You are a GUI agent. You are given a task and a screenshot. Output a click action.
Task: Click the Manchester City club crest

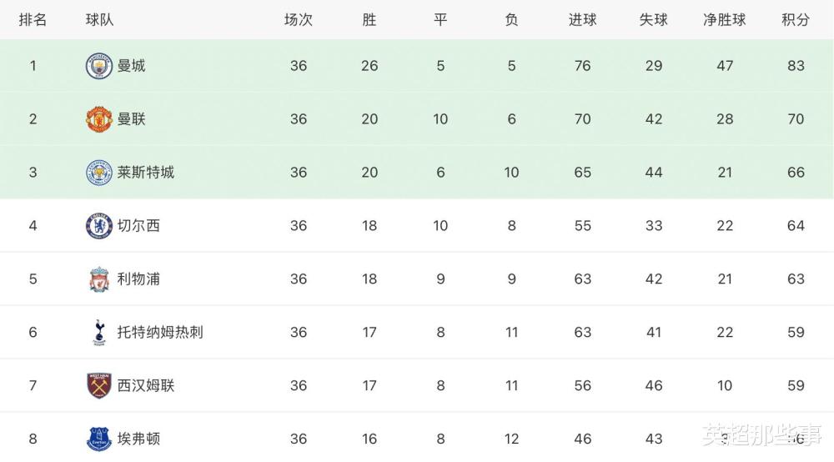99,66
